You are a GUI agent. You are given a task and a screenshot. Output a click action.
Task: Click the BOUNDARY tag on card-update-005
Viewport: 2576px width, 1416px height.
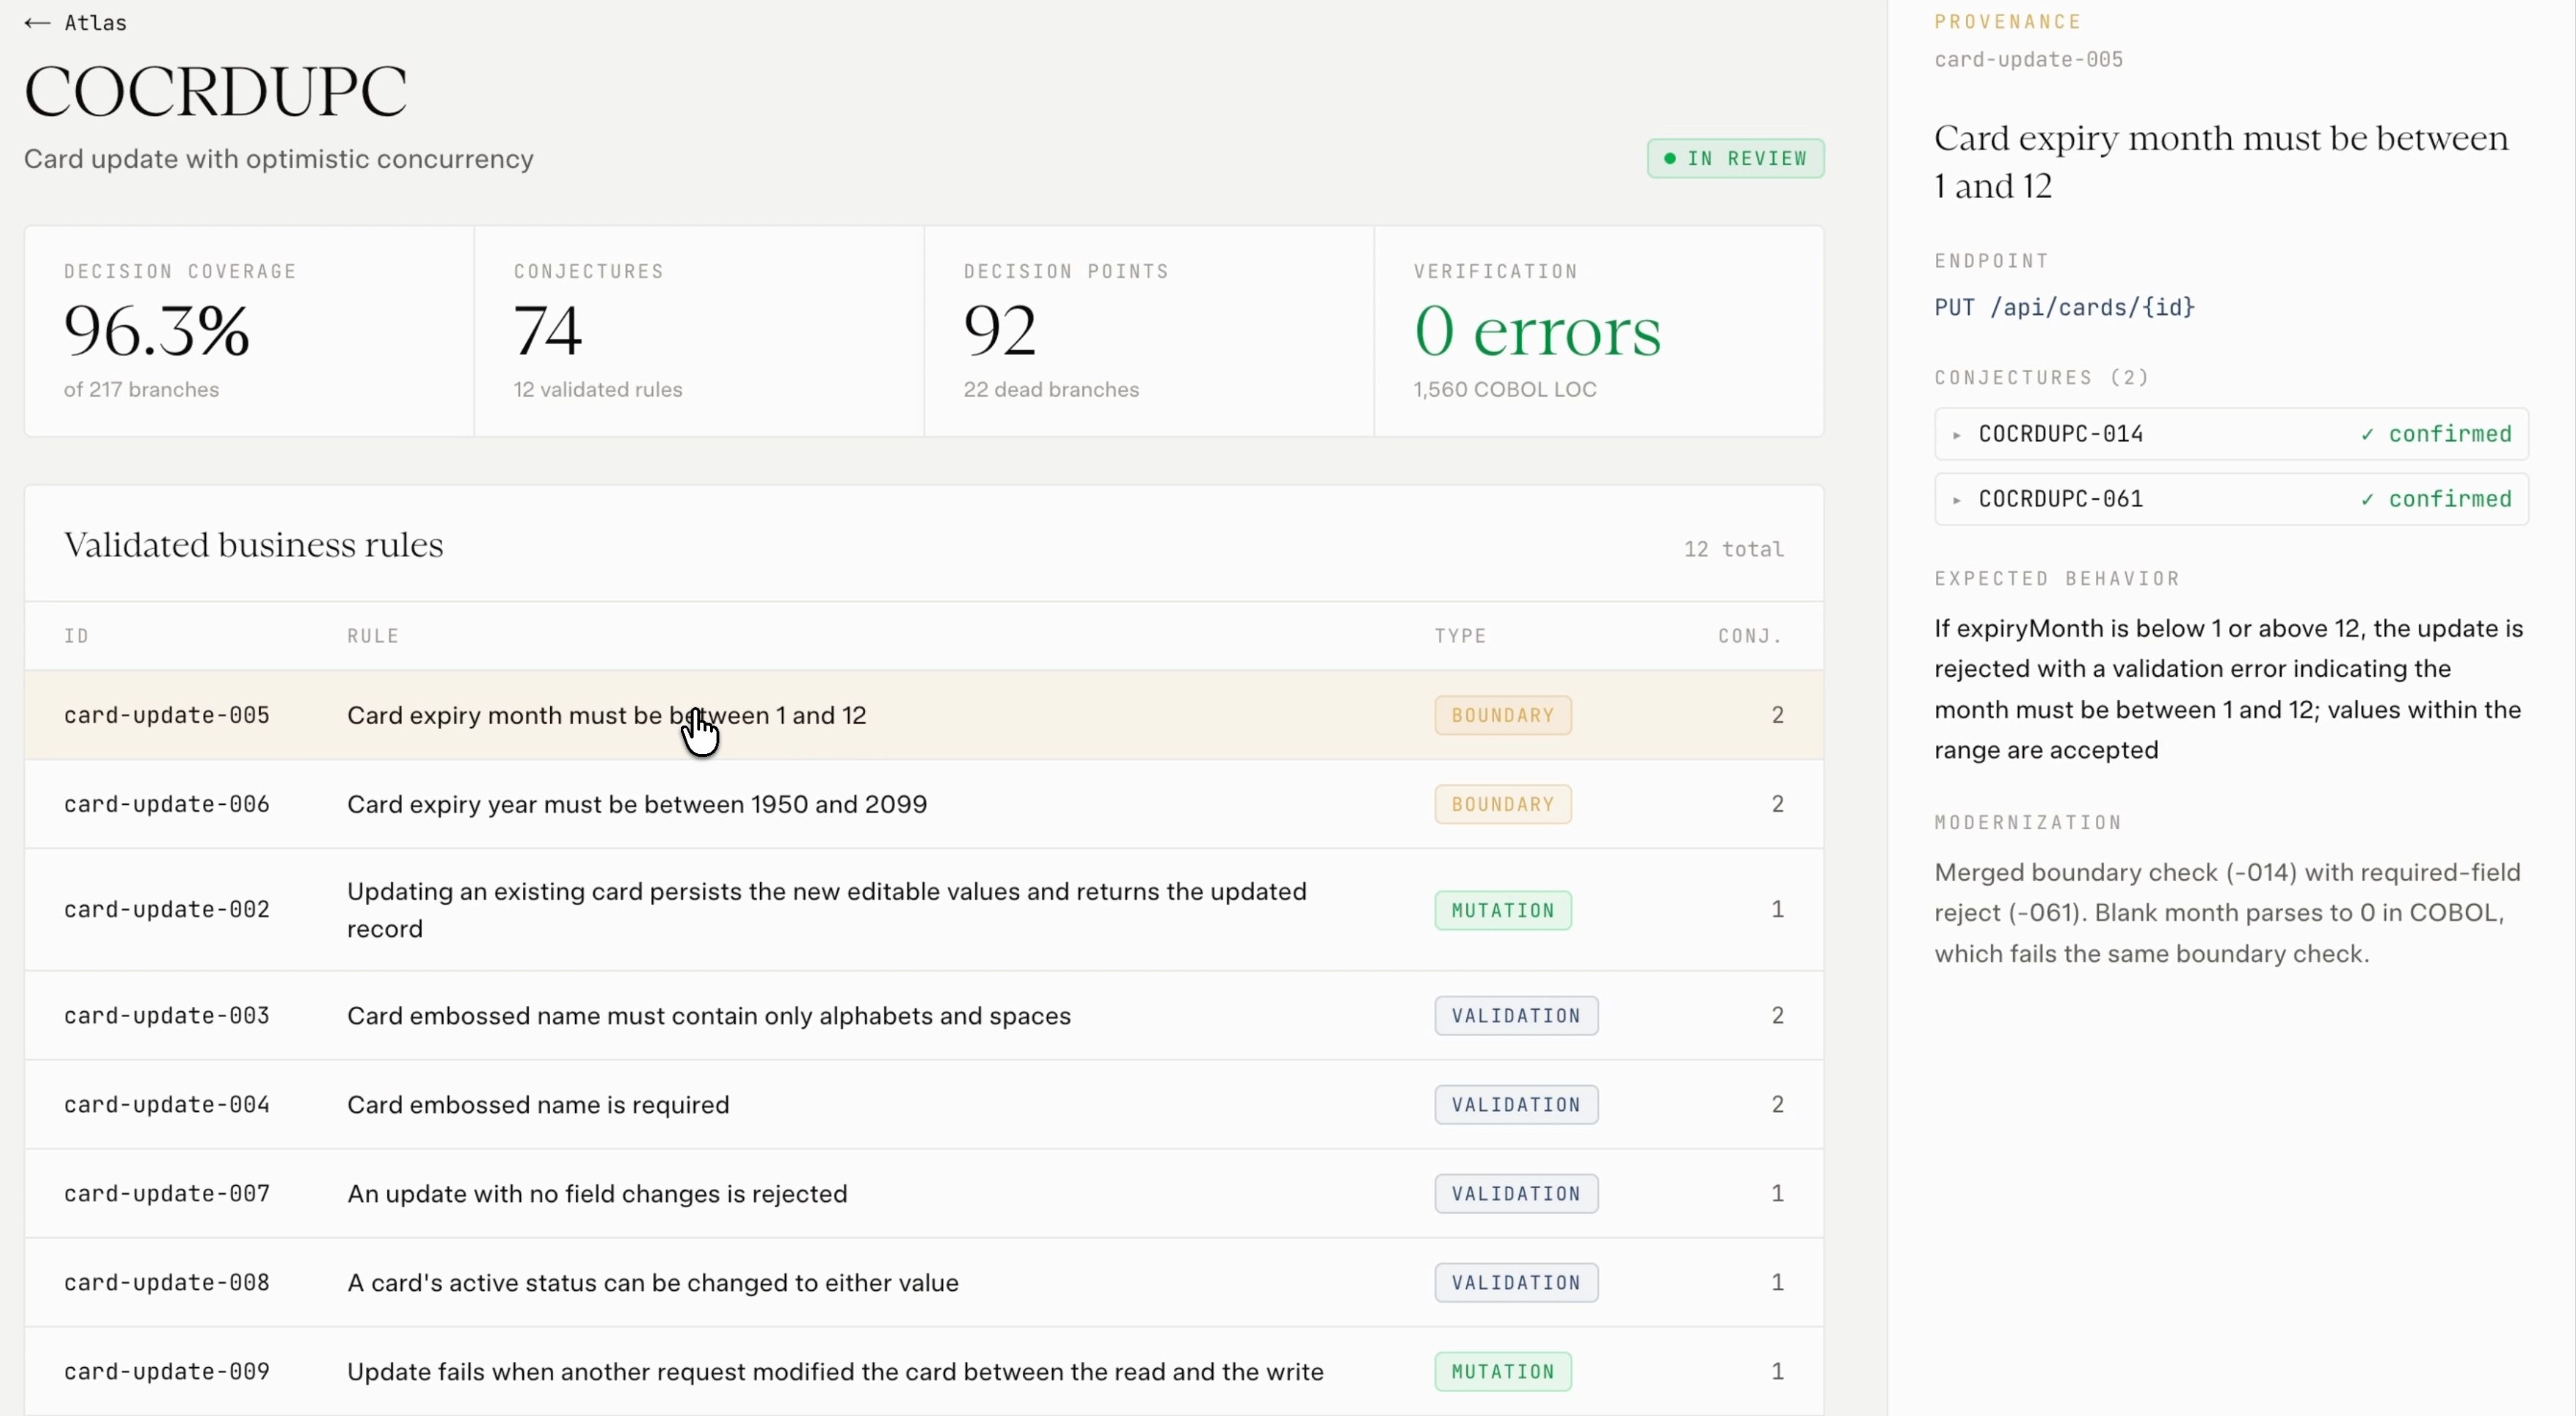(1502, 715)
